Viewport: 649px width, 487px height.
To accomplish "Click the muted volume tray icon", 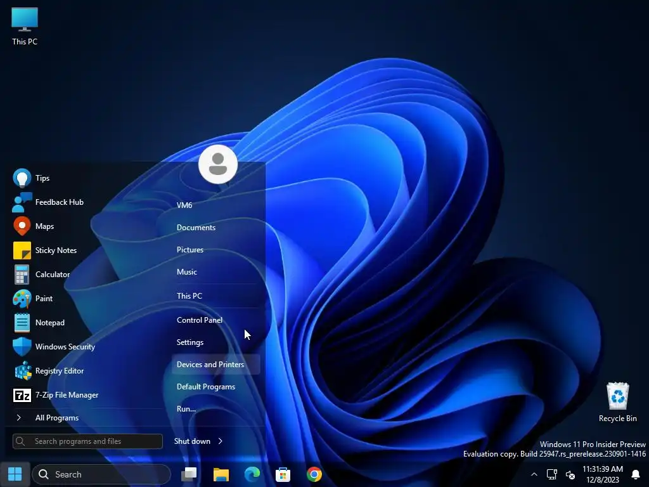I will pyautogui.click(x=570, y=474).
